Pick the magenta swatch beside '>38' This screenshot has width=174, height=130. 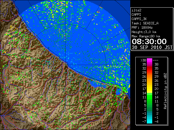coord(150,60)
